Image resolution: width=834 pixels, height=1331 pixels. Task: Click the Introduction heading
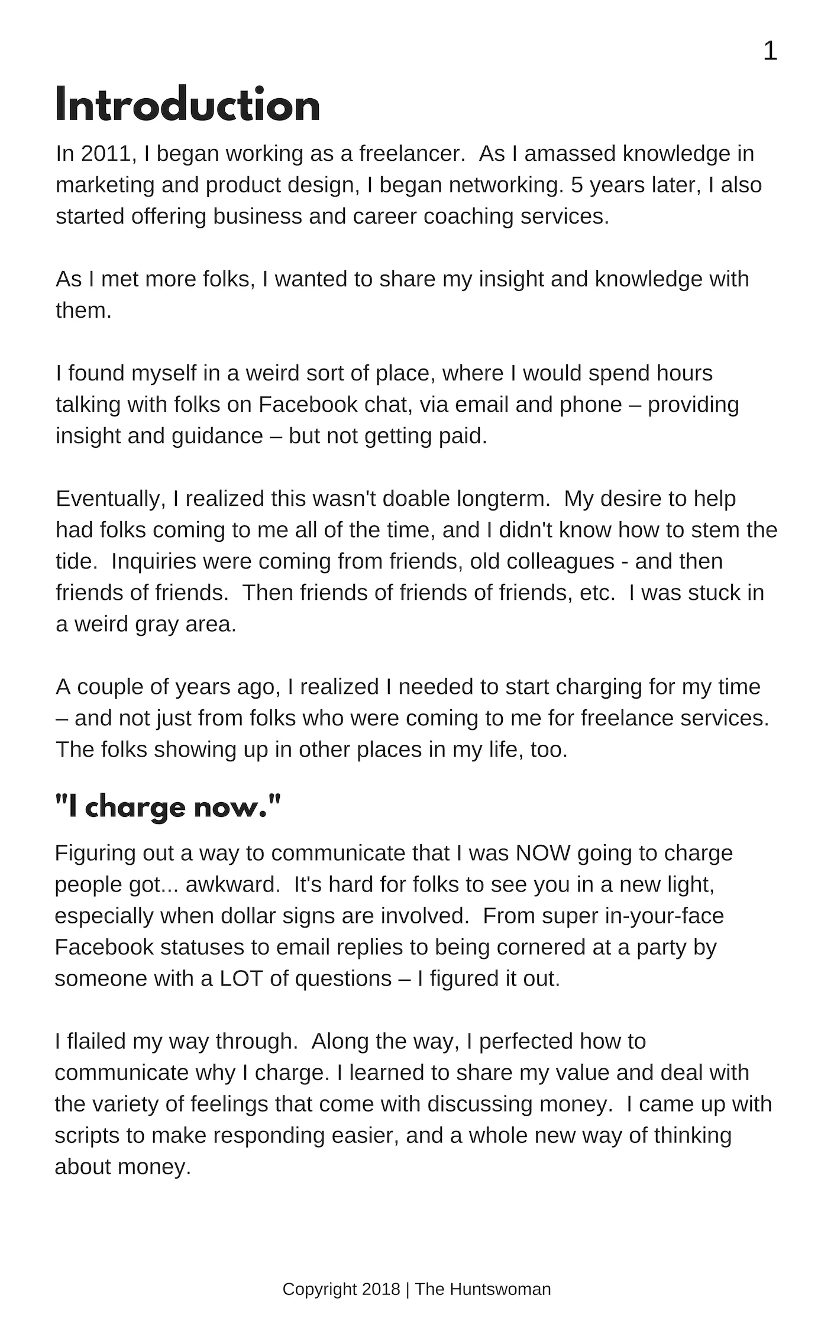coord(188,105)
